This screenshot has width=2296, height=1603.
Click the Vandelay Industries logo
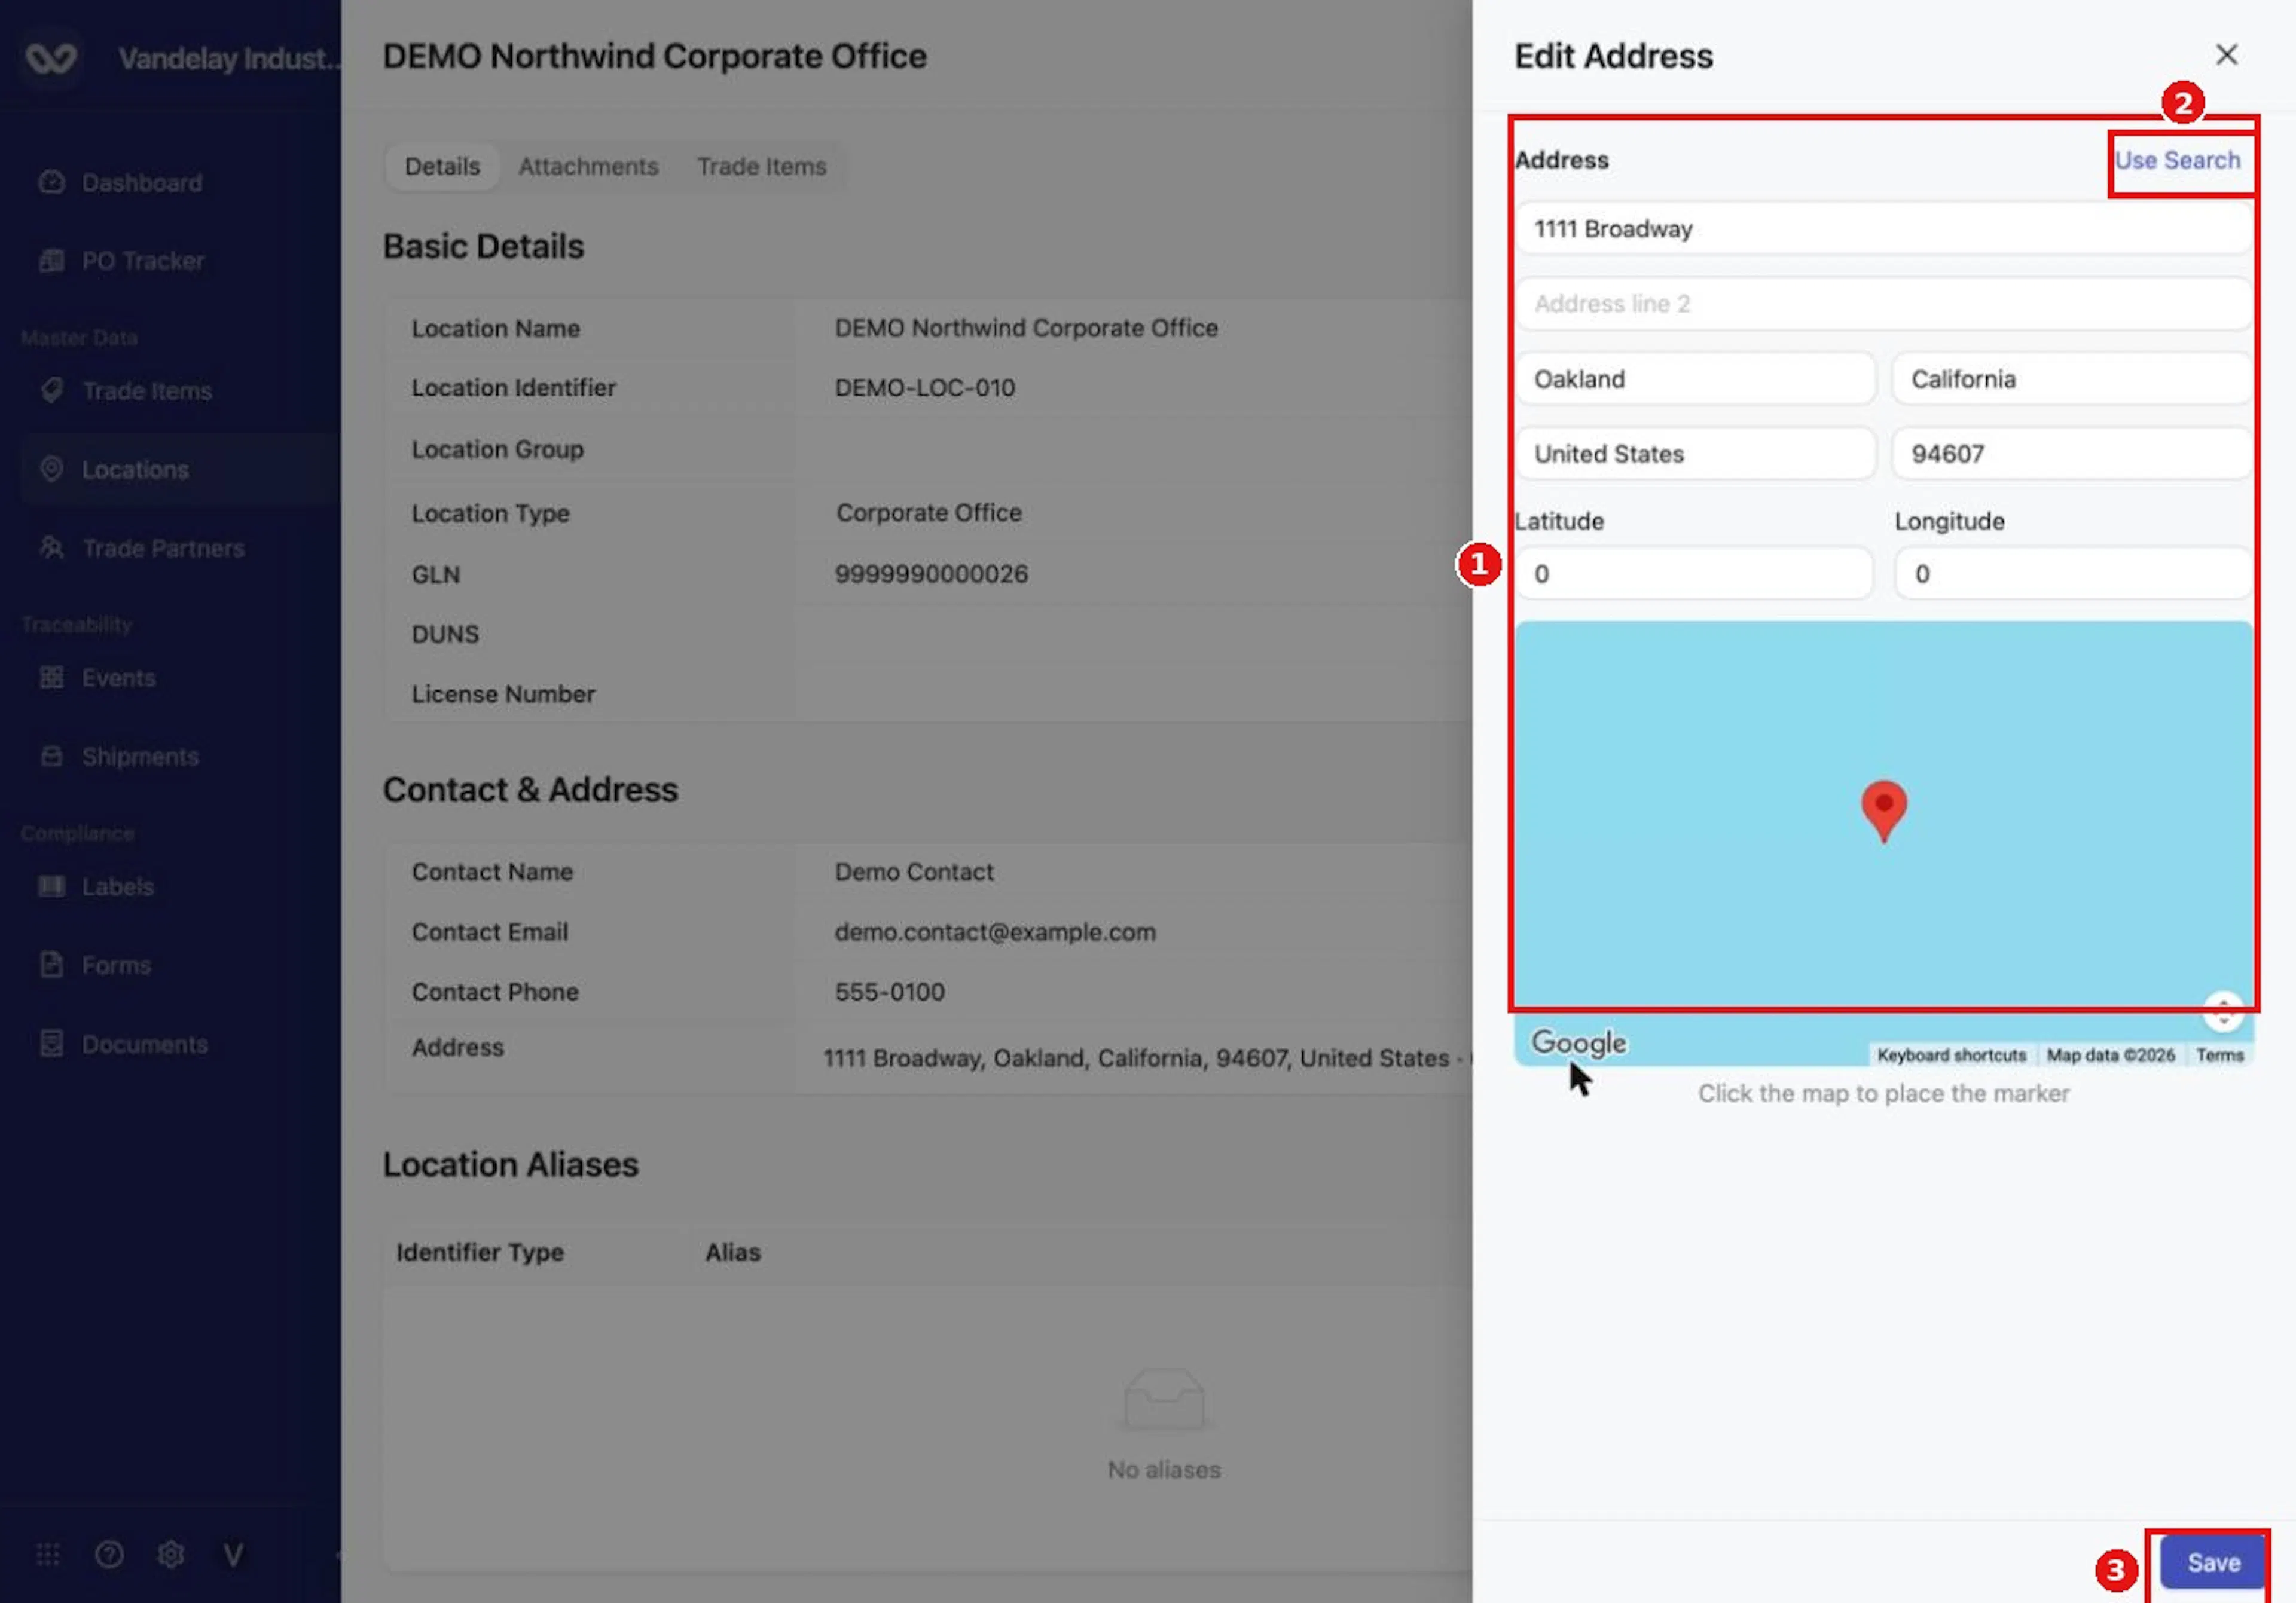click(x=51, y=58)
